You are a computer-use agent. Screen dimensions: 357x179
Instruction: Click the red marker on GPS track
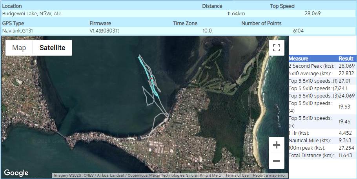click(x=151, y=80)
